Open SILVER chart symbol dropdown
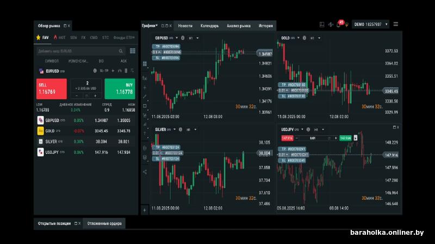The height and width of the screenshot is (244, 435). 174,130
